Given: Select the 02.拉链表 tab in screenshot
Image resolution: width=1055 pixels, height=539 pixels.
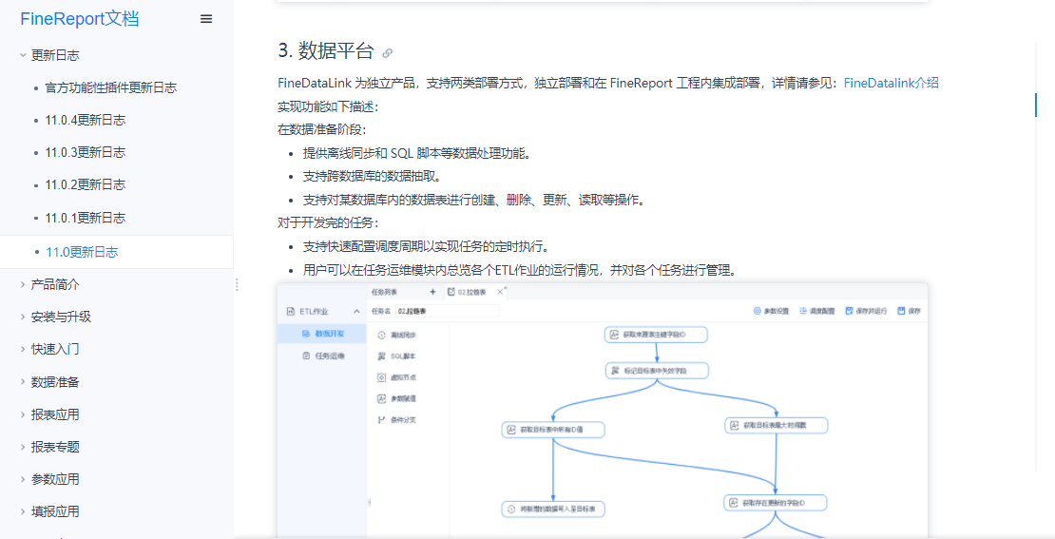Looking at the screenshot, I should [x=467, y=292].
